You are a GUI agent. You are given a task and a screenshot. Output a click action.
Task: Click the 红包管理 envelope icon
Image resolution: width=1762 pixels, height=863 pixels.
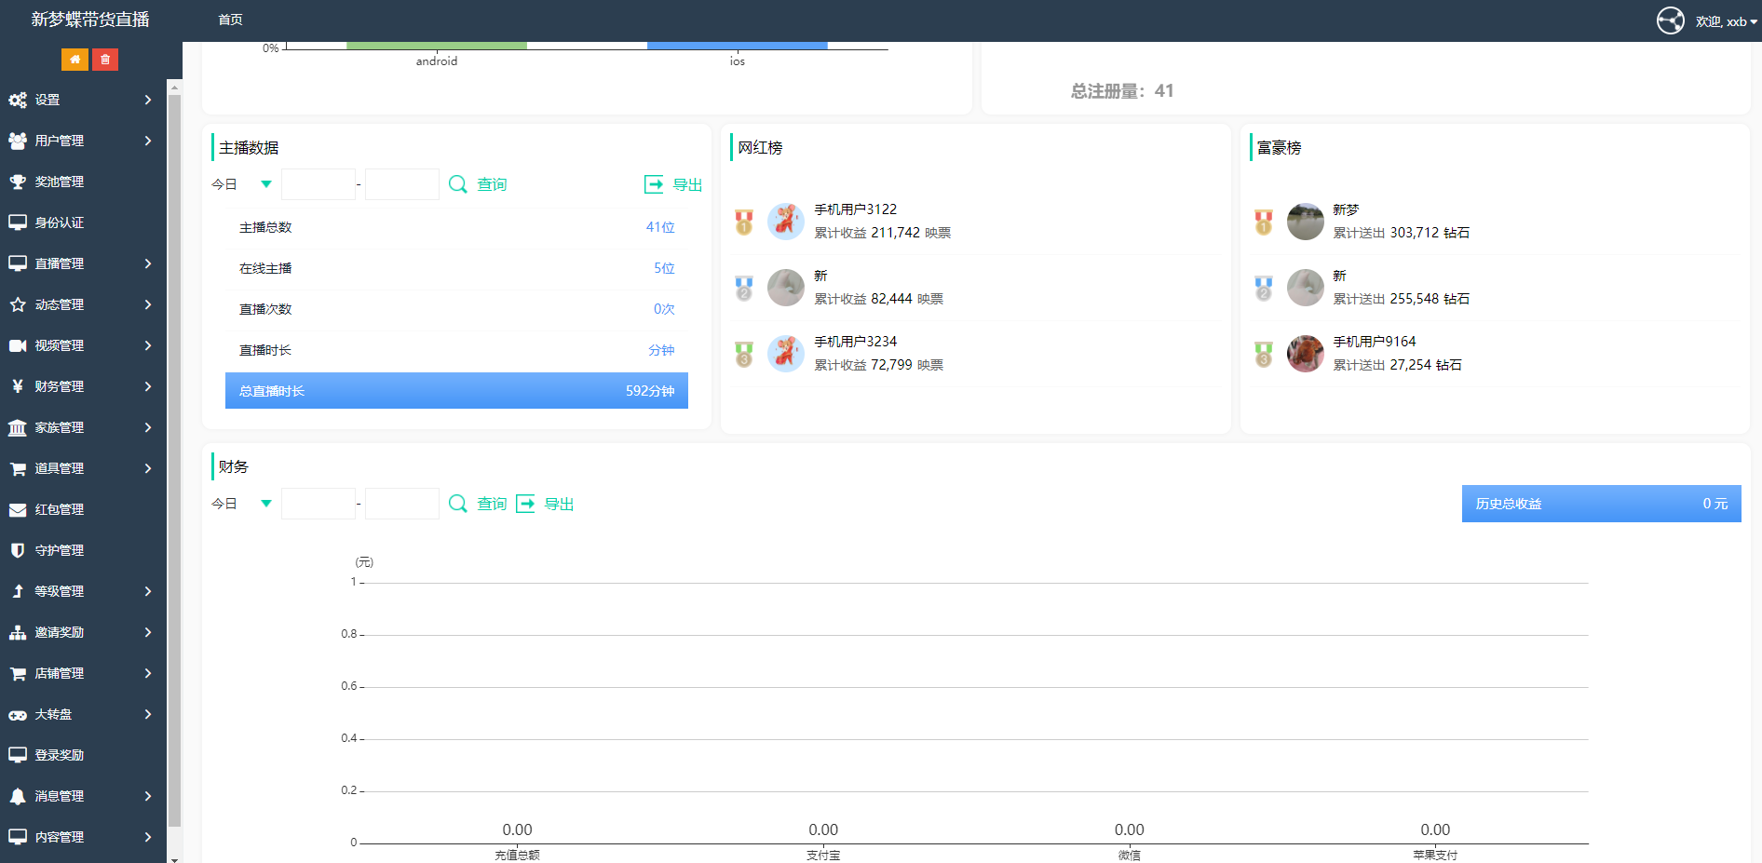(x=19, y=509)
